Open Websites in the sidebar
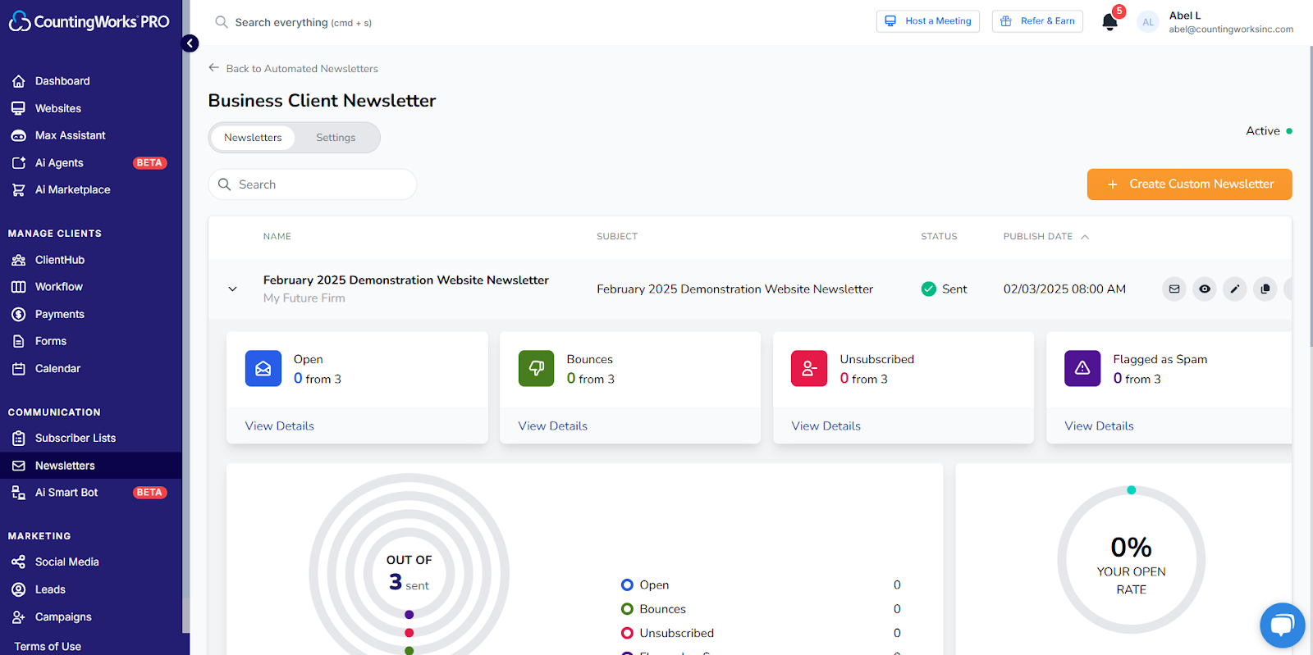1313x655 pixels. [57, 108]
